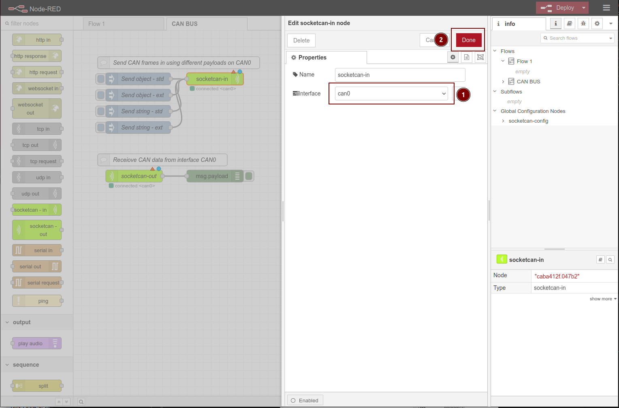The height and width of the screenshot is (408, 619).
Task: Click the node ID value "caba412f.047b2"
Action: [x=557, y=276]
